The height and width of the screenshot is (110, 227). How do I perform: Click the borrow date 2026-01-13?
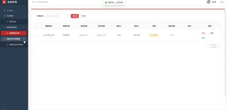pyautogui.click(x=84, y=35)
